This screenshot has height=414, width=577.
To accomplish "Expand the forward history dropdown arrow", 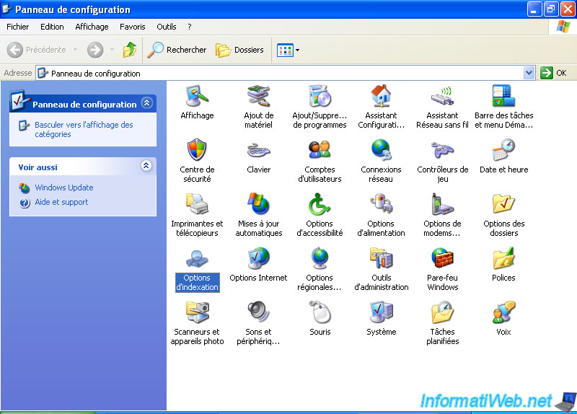I will pyautogui.click(x=112, y=50).
